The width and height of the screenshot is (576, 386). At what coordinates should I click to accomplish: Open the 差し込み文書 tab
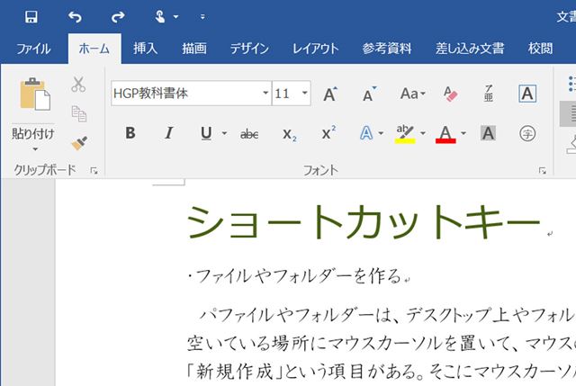point(469,49)
